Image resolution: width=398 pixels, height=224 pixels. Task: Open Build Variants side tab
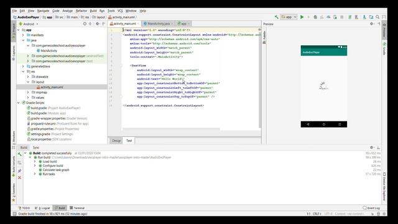[x=14, y=166]
